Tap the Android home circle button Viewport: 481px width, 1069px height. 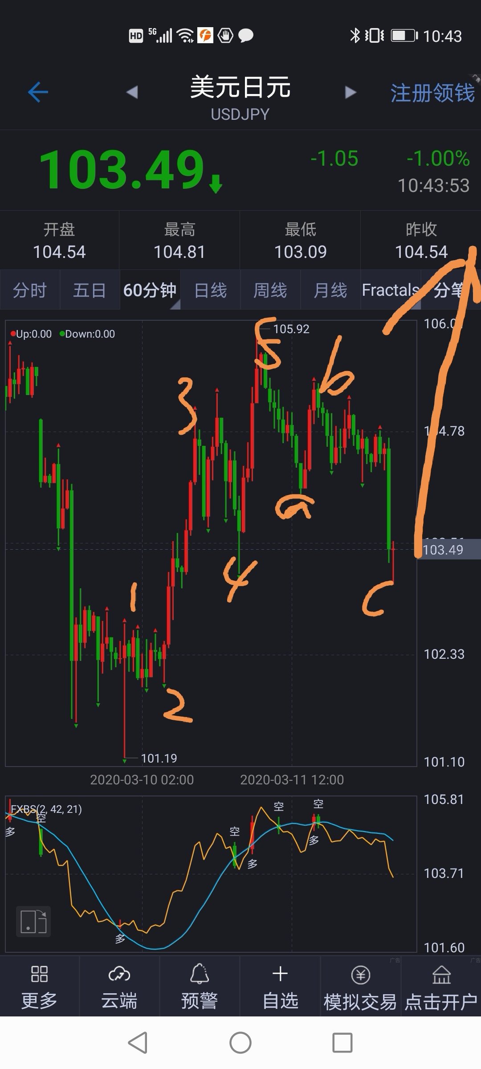pyautogui.click(x=240, y=1043)
